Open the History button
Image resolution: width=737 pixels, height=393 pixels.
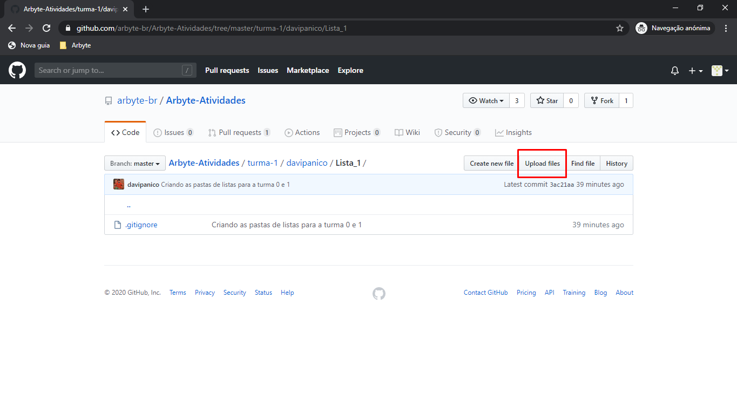coord(617,163)
